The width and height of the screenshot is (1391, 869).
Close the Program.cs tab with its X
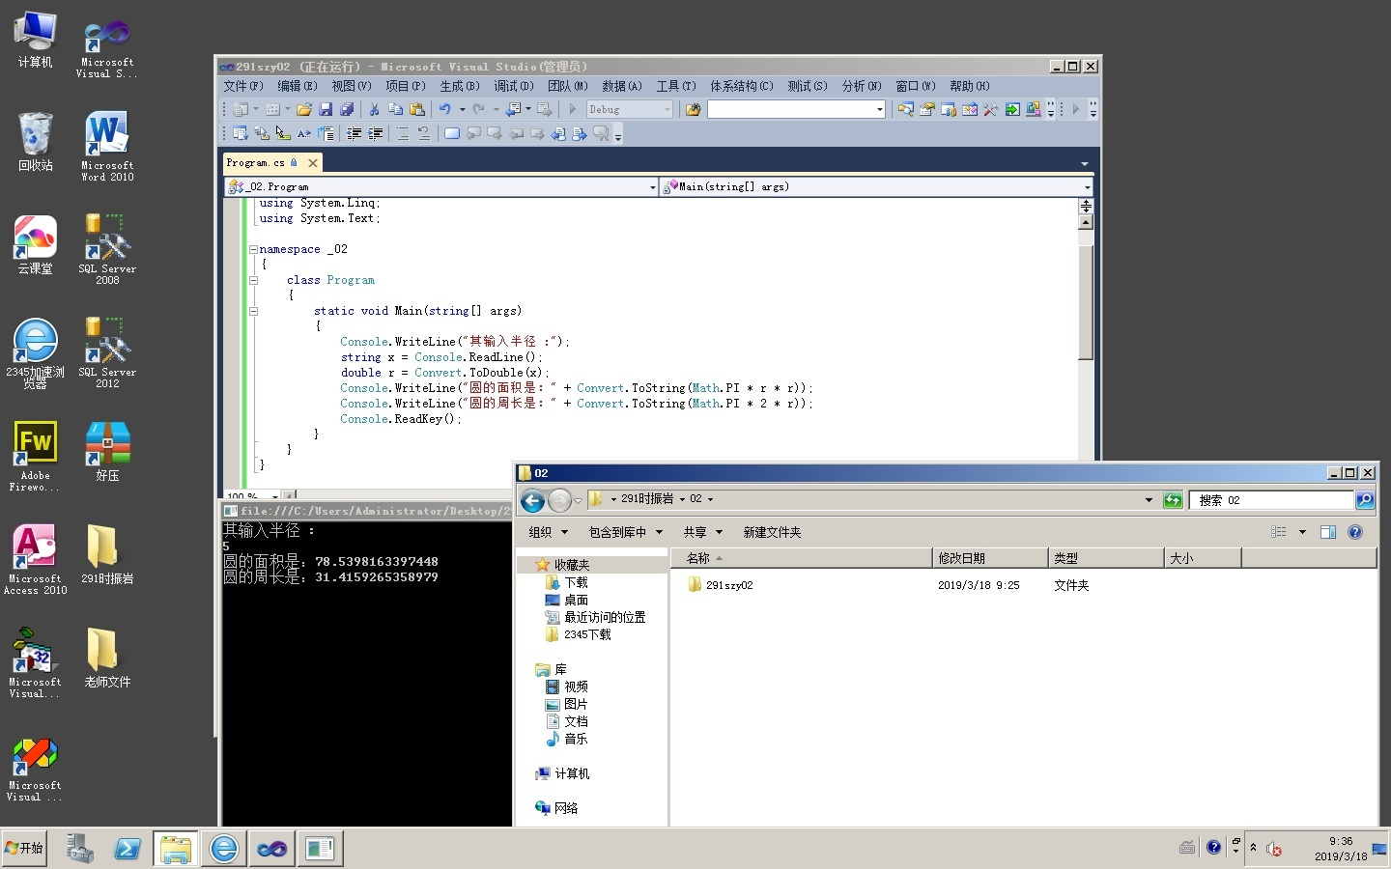point(313,163)
